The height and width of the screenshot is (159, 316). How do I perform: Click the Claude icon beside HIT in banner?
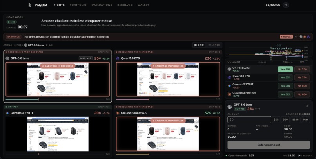305,37
